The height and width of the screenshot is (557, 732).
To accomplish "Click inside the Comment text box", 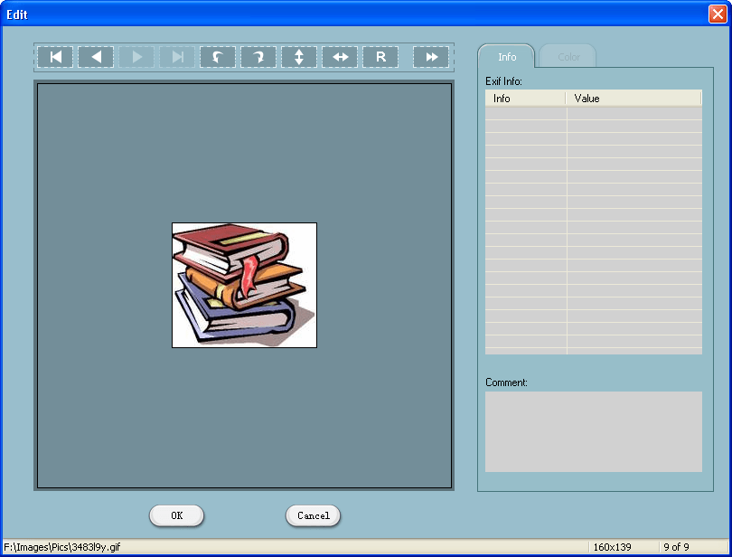I will click(594, 431).
